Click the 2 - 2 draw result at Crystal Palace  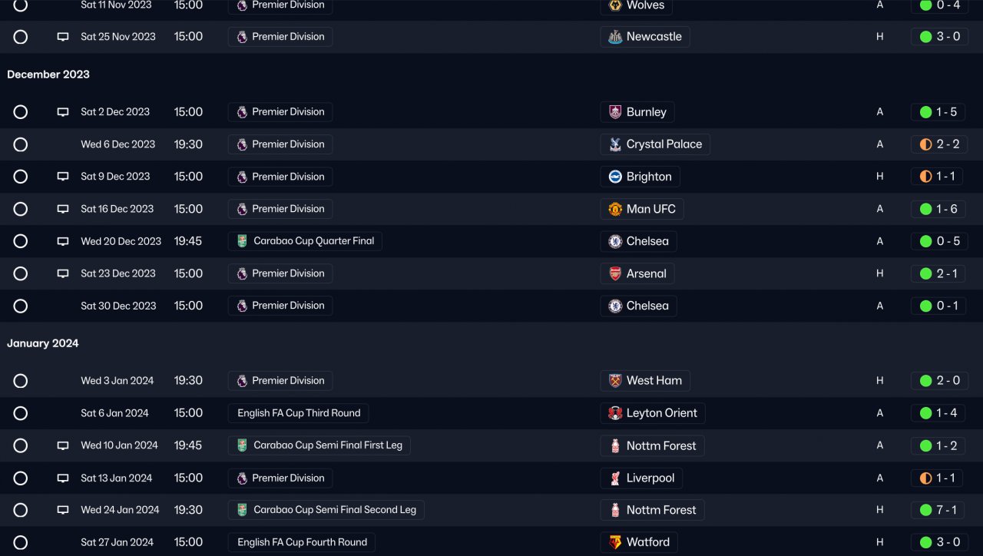pos(938,144)
